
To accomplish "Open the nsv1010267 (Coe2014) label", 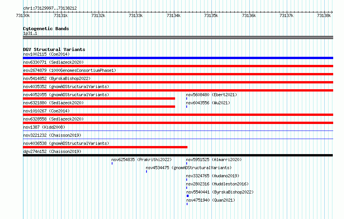I will 46,111.
